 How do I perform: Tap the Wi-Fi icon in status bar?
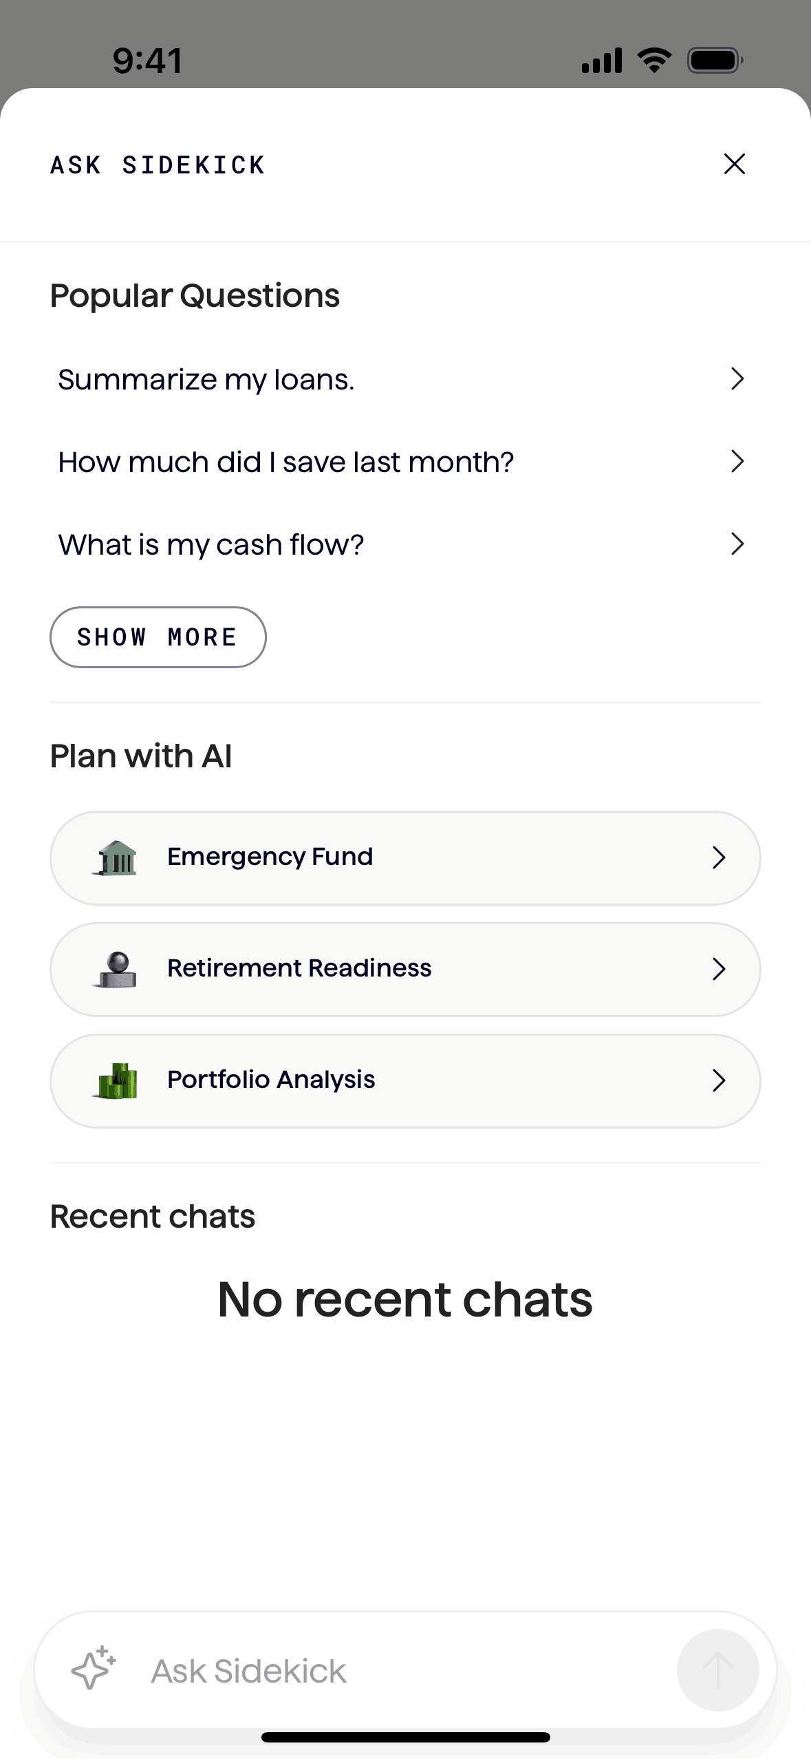point(654,61)
